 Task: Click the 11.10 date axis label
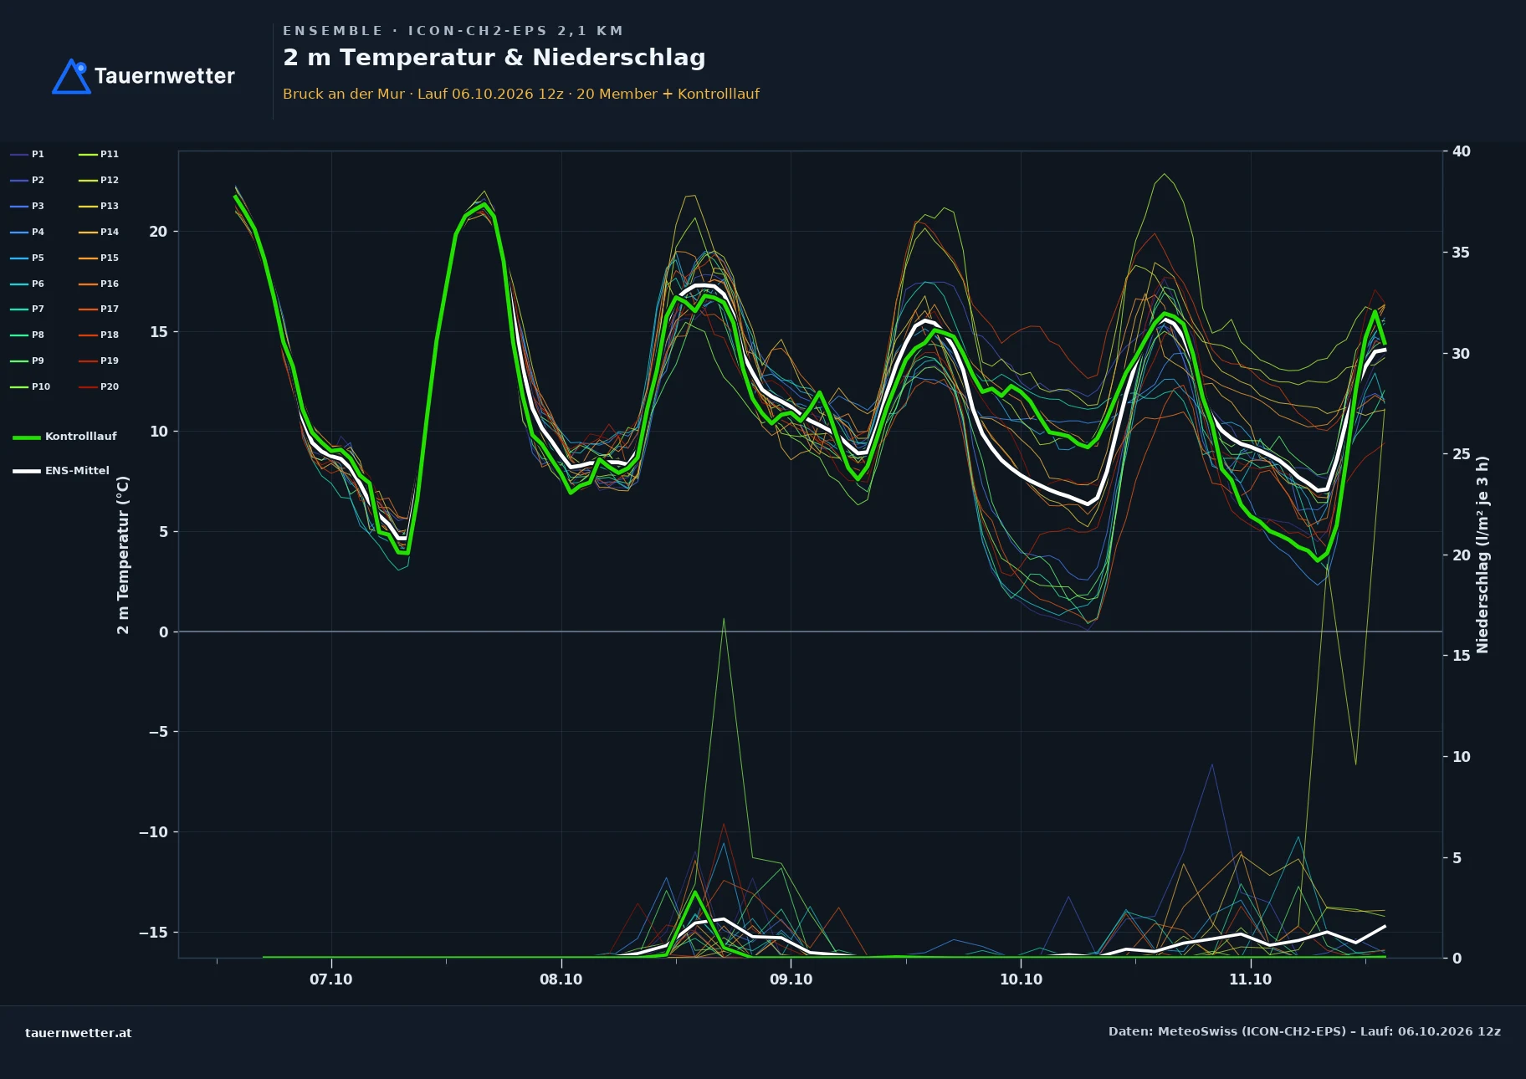(x=1250, y=979)
